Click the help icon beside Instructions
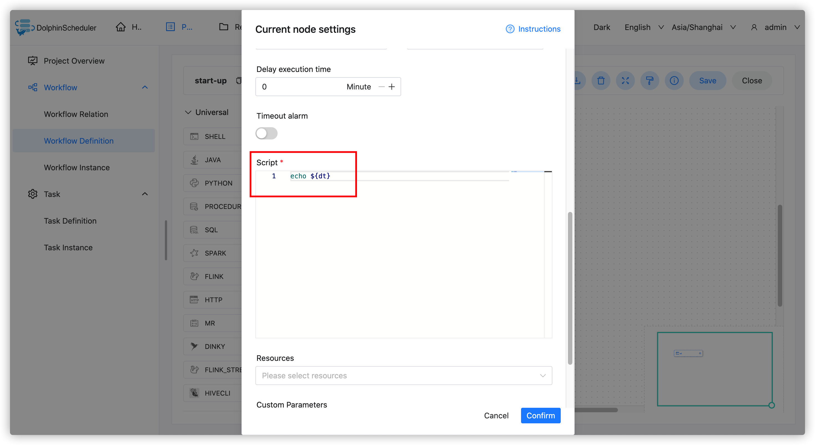 point(510,29)
